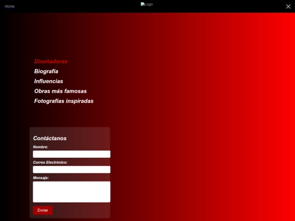This screenshot has width=295, height=221.
Task: Click inside the Mensaje text area
Action: pyautogui.click(x=72, y=192)
